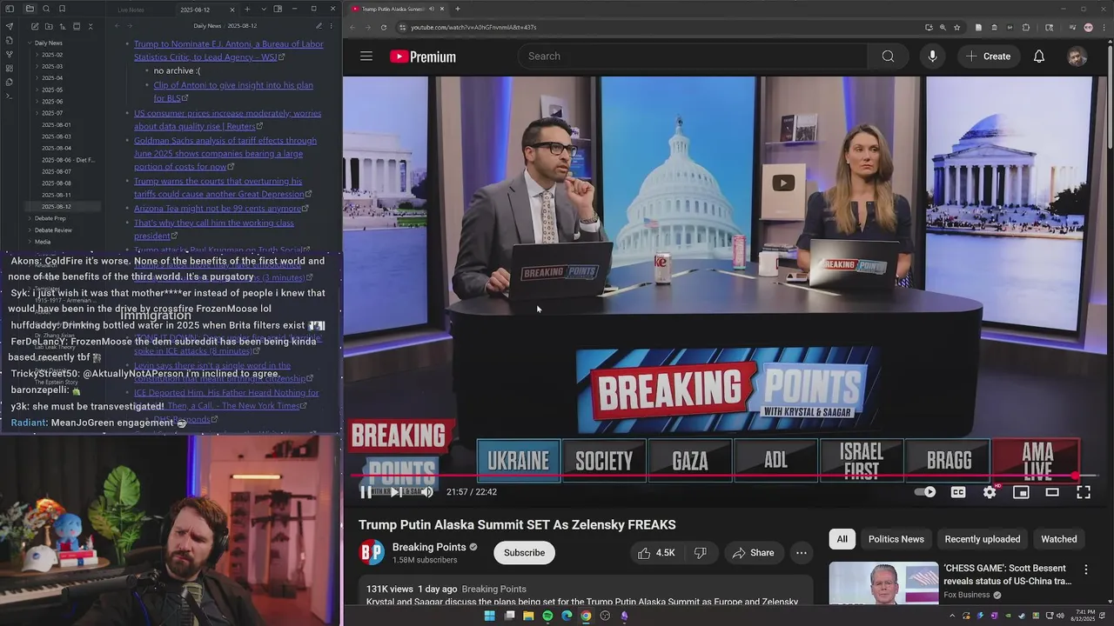Viewport: 1114px width, 626px height.
Task: Click the browser address bar URL
Action: pyautogui.click(x=473, y=27)
